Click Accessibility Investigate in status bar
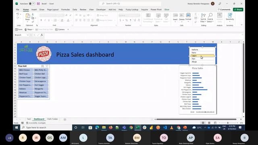Image resolution: width=258 pixels, height=145 pixels. click(x=36, y=123)
